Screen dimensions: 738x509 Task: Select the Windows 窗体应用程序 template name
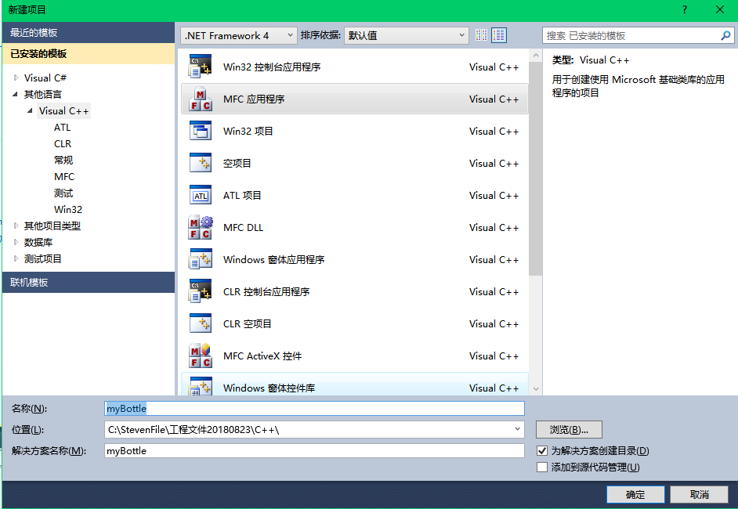[x=273, y=260]
